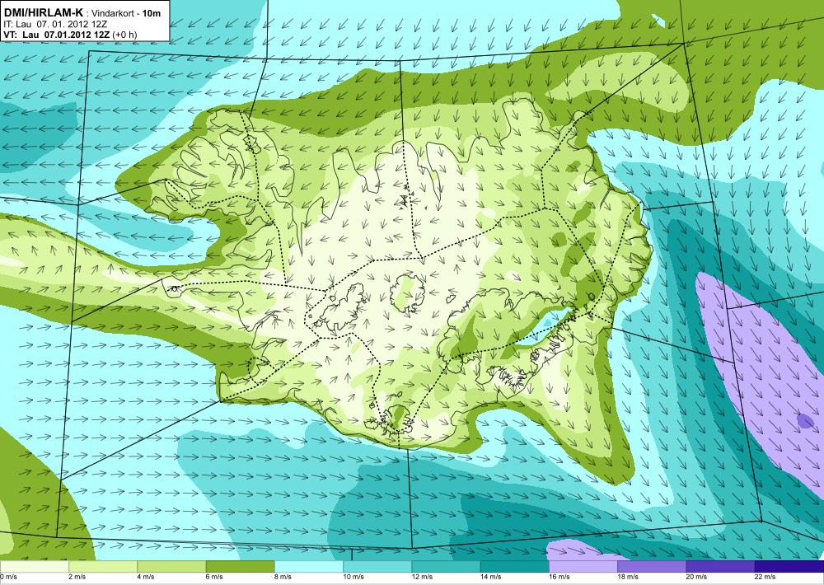Screen dimensions: 824x585
Task: Click the '6 m/s' legend label
Action: click(214, 577)
